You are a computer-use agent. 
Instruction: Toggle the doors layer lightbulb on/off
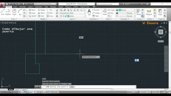(61, 16)
